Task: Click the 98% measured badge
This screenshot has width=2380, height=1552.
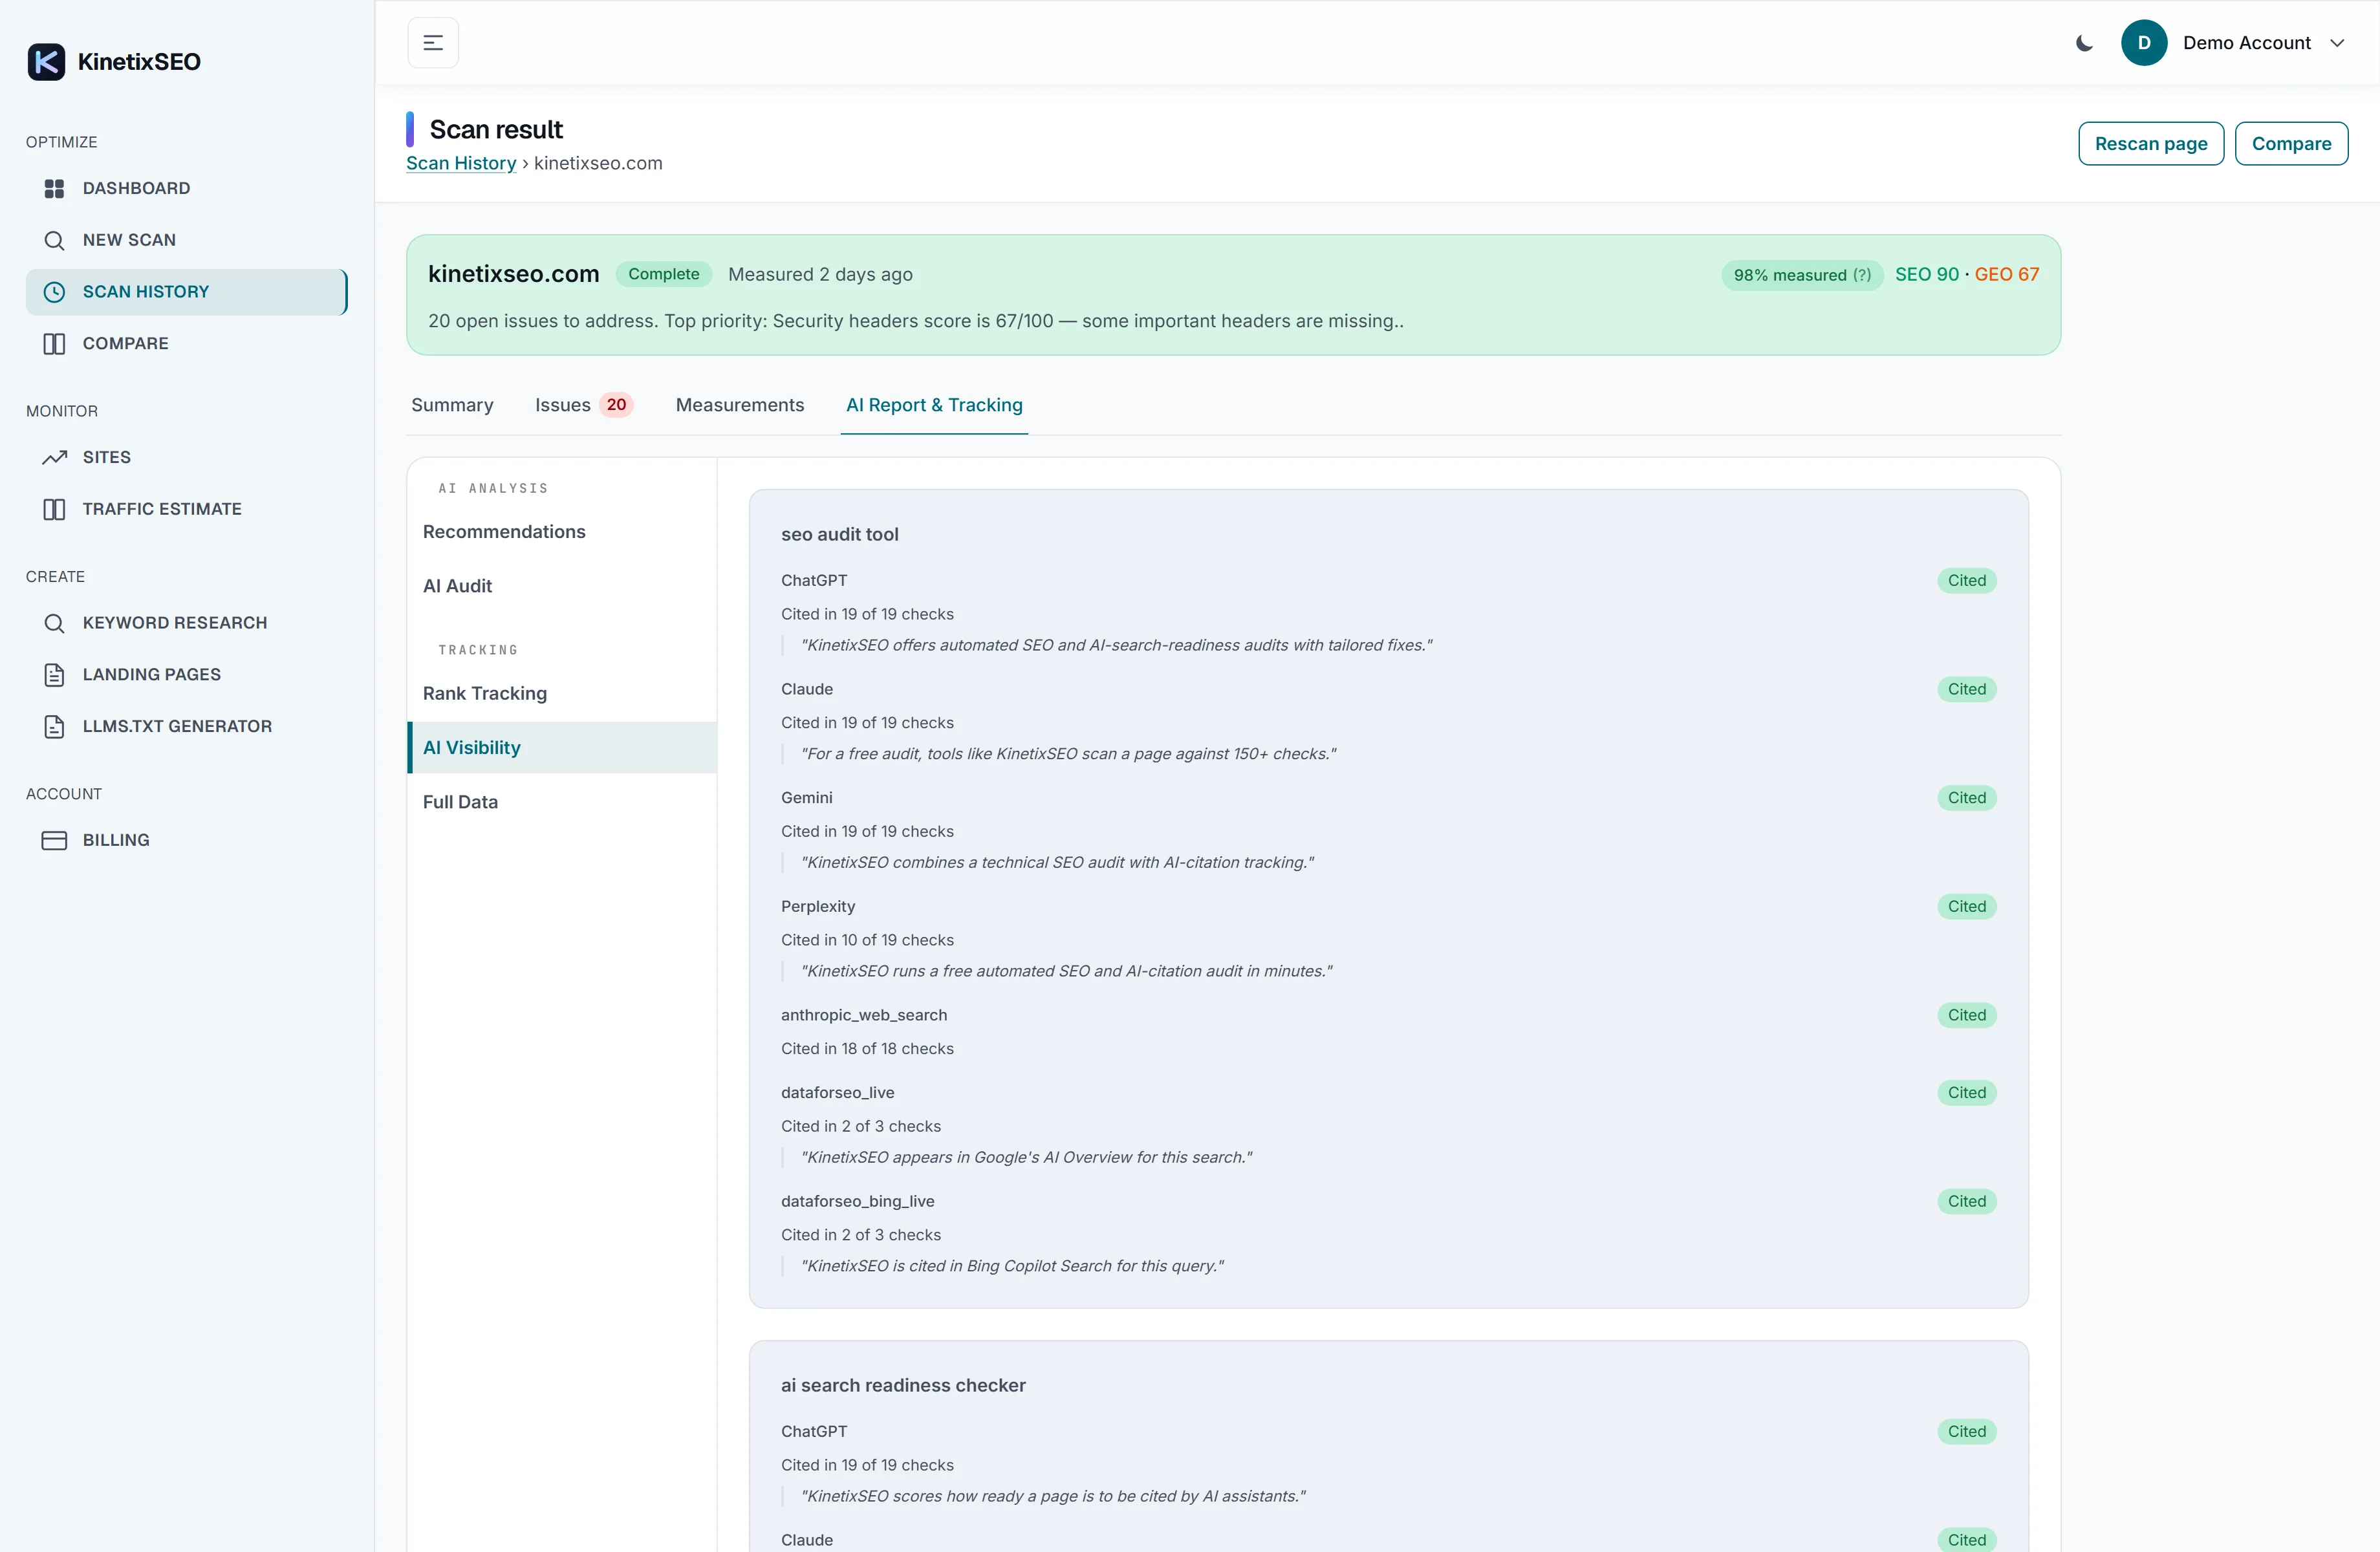Action: point(1802,275)
